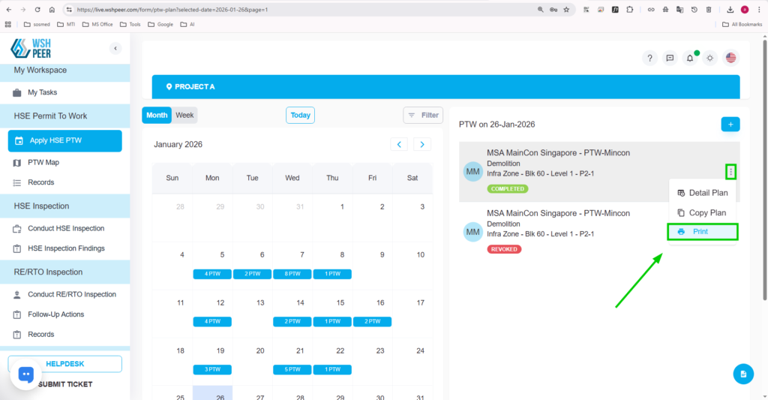This screenshot has height=400, width=768.
Task: Click the blue plus add PTW button
Action: pyautogui.click(x=730, y=124)
